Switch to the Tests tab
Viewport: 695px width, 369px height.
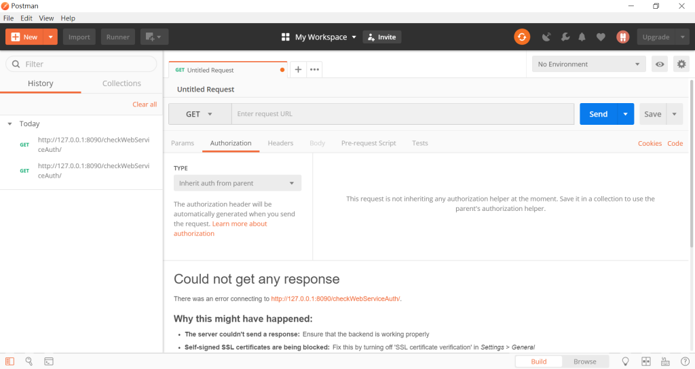[x=419, y=143]
